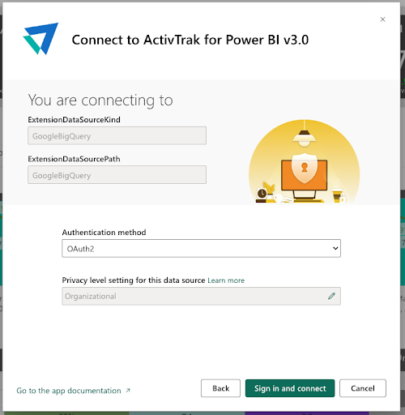Cancel the connection dialog
This screenshot has width=405, height=415.
[363, 388]
